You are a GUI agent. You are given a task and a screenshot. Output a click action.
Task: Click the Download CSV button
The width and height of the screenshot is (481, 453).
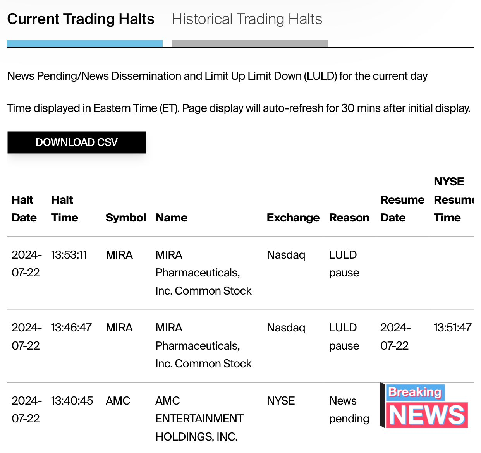[x=77, y=142]
